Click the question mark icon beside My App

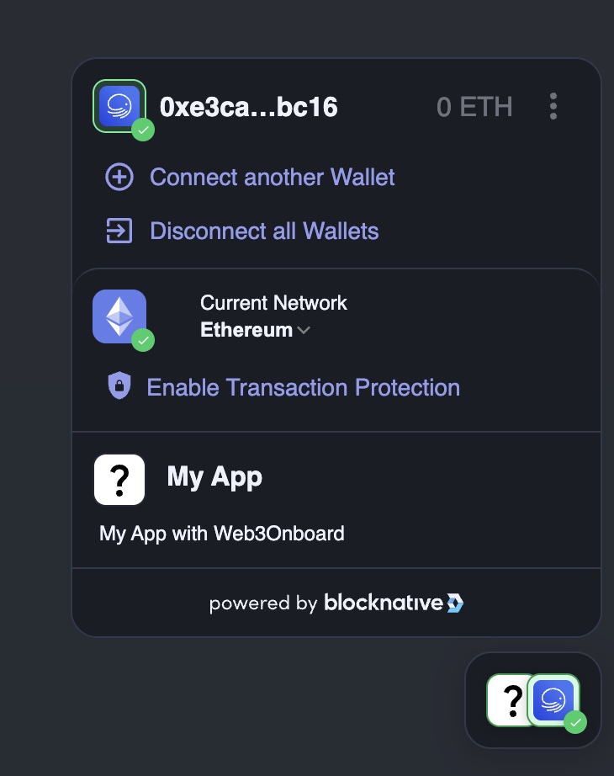point(119,480)
